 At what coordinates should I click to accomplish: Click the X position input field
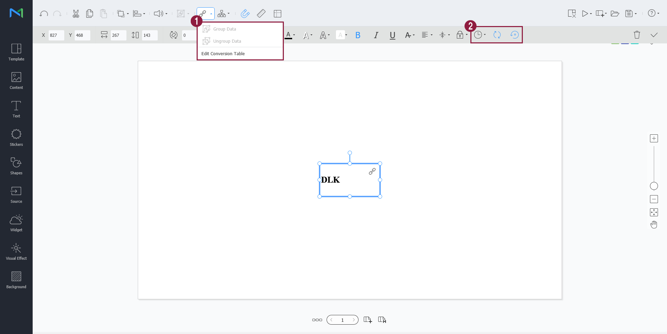56,35
